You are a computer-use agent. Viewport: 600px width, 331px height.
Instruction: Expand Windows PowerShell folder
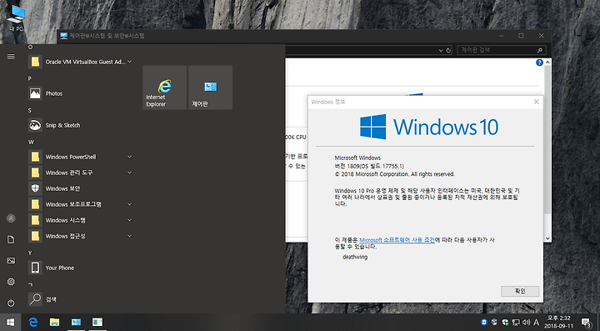(129, 157)
